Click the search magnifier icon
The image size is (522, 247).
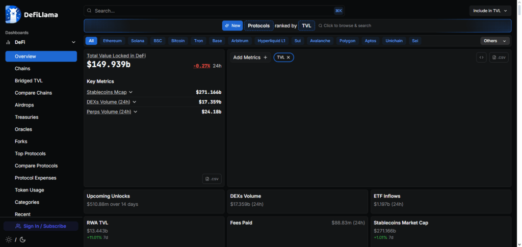pos(89,11)
